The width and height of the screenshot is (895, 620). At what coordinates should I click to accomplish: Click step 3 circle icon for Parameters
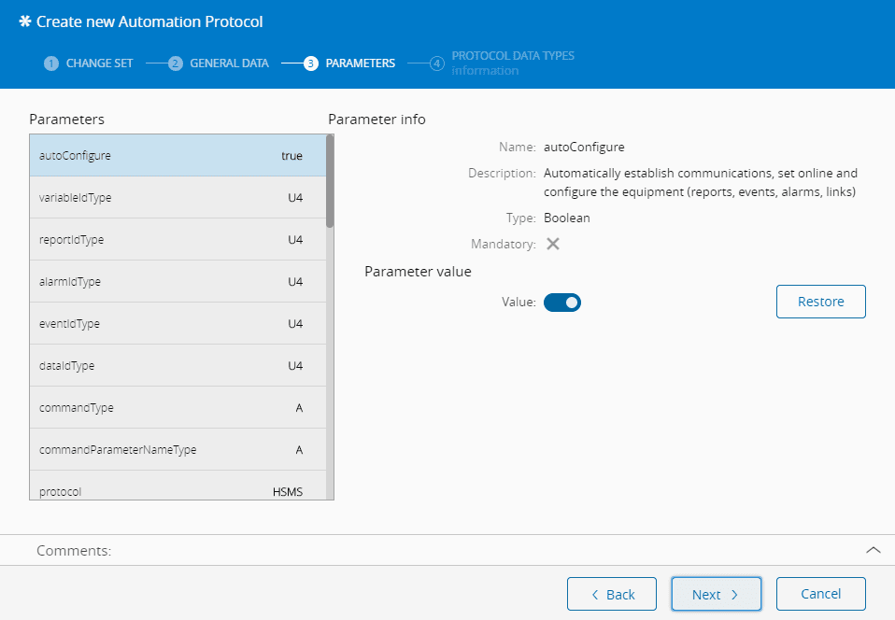point(310,63)
